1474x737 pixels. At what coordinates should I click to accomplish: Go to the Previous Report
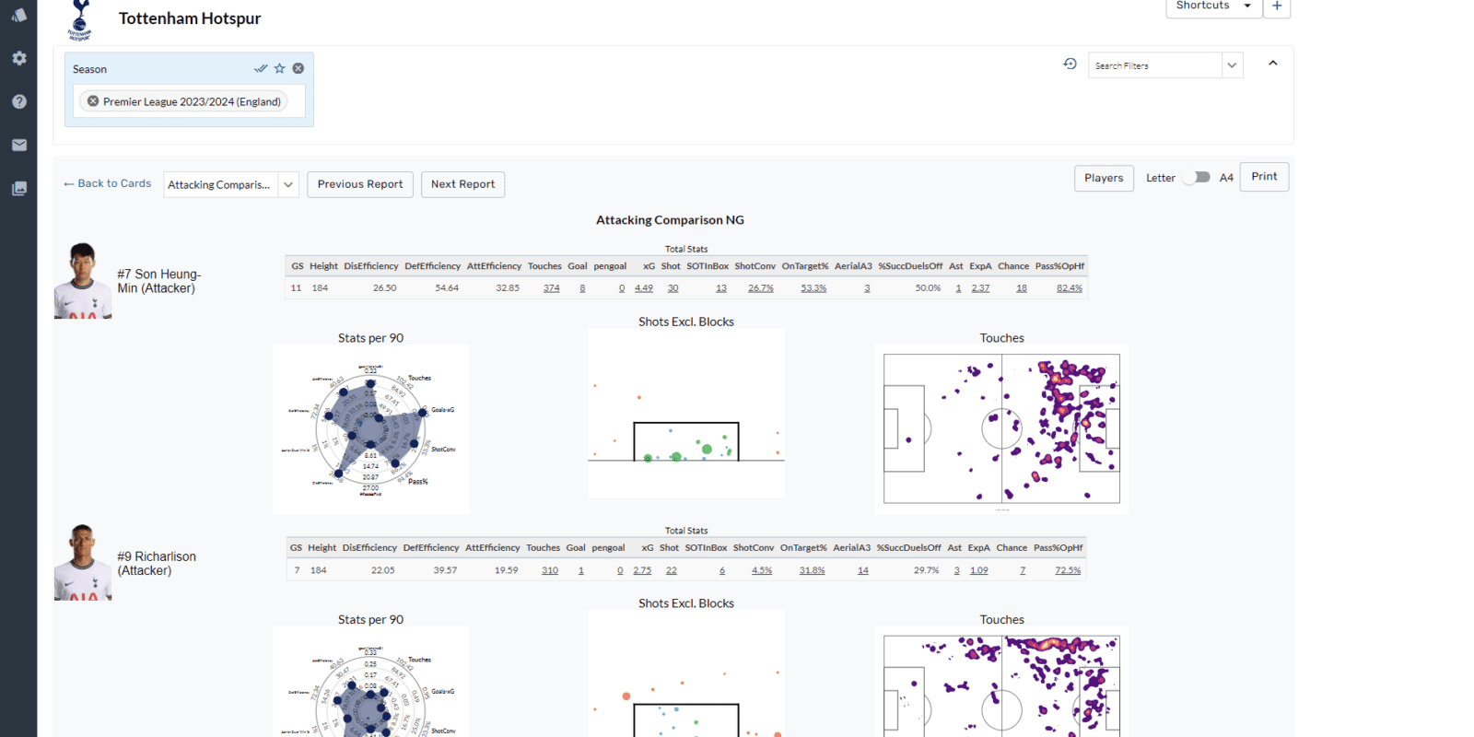click(x=360, y=184)
